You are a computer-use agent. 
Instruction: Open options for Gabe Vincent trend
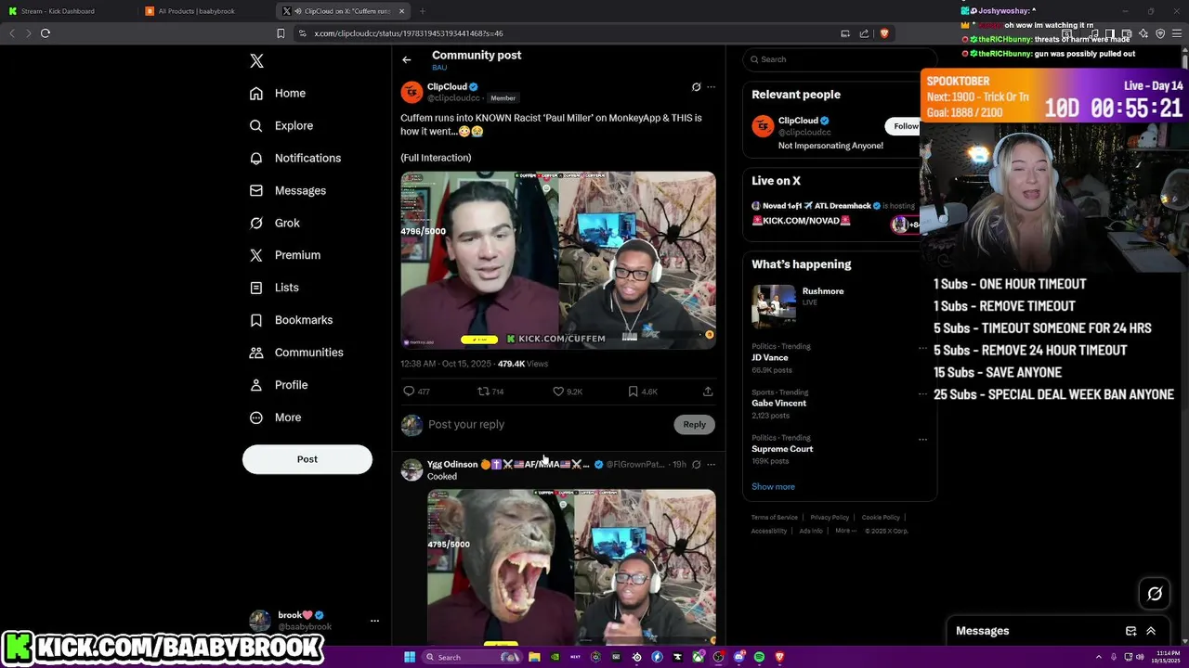pos(922,394)
